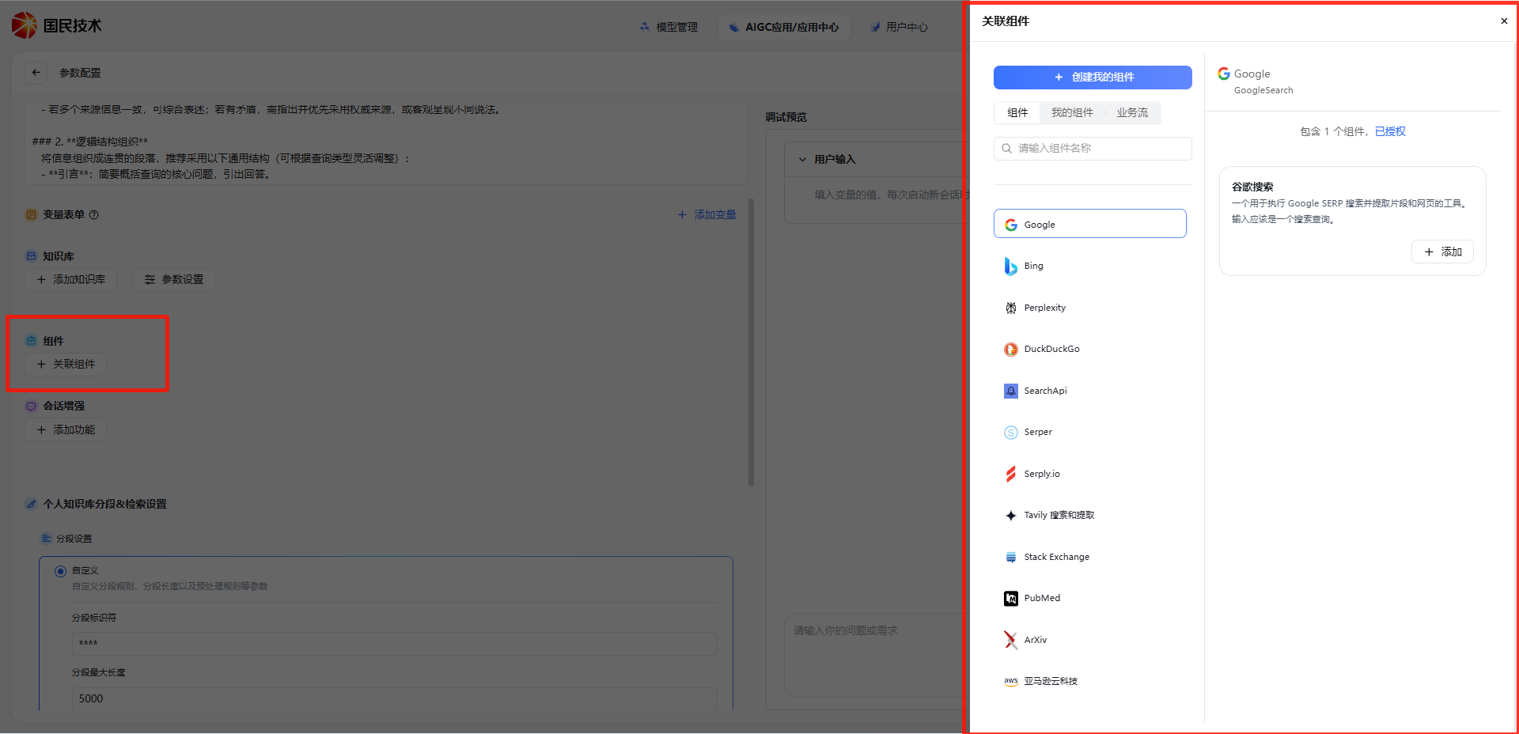
Task: Click the DuckDuckGo logo icon
Action: (1011, 350)
